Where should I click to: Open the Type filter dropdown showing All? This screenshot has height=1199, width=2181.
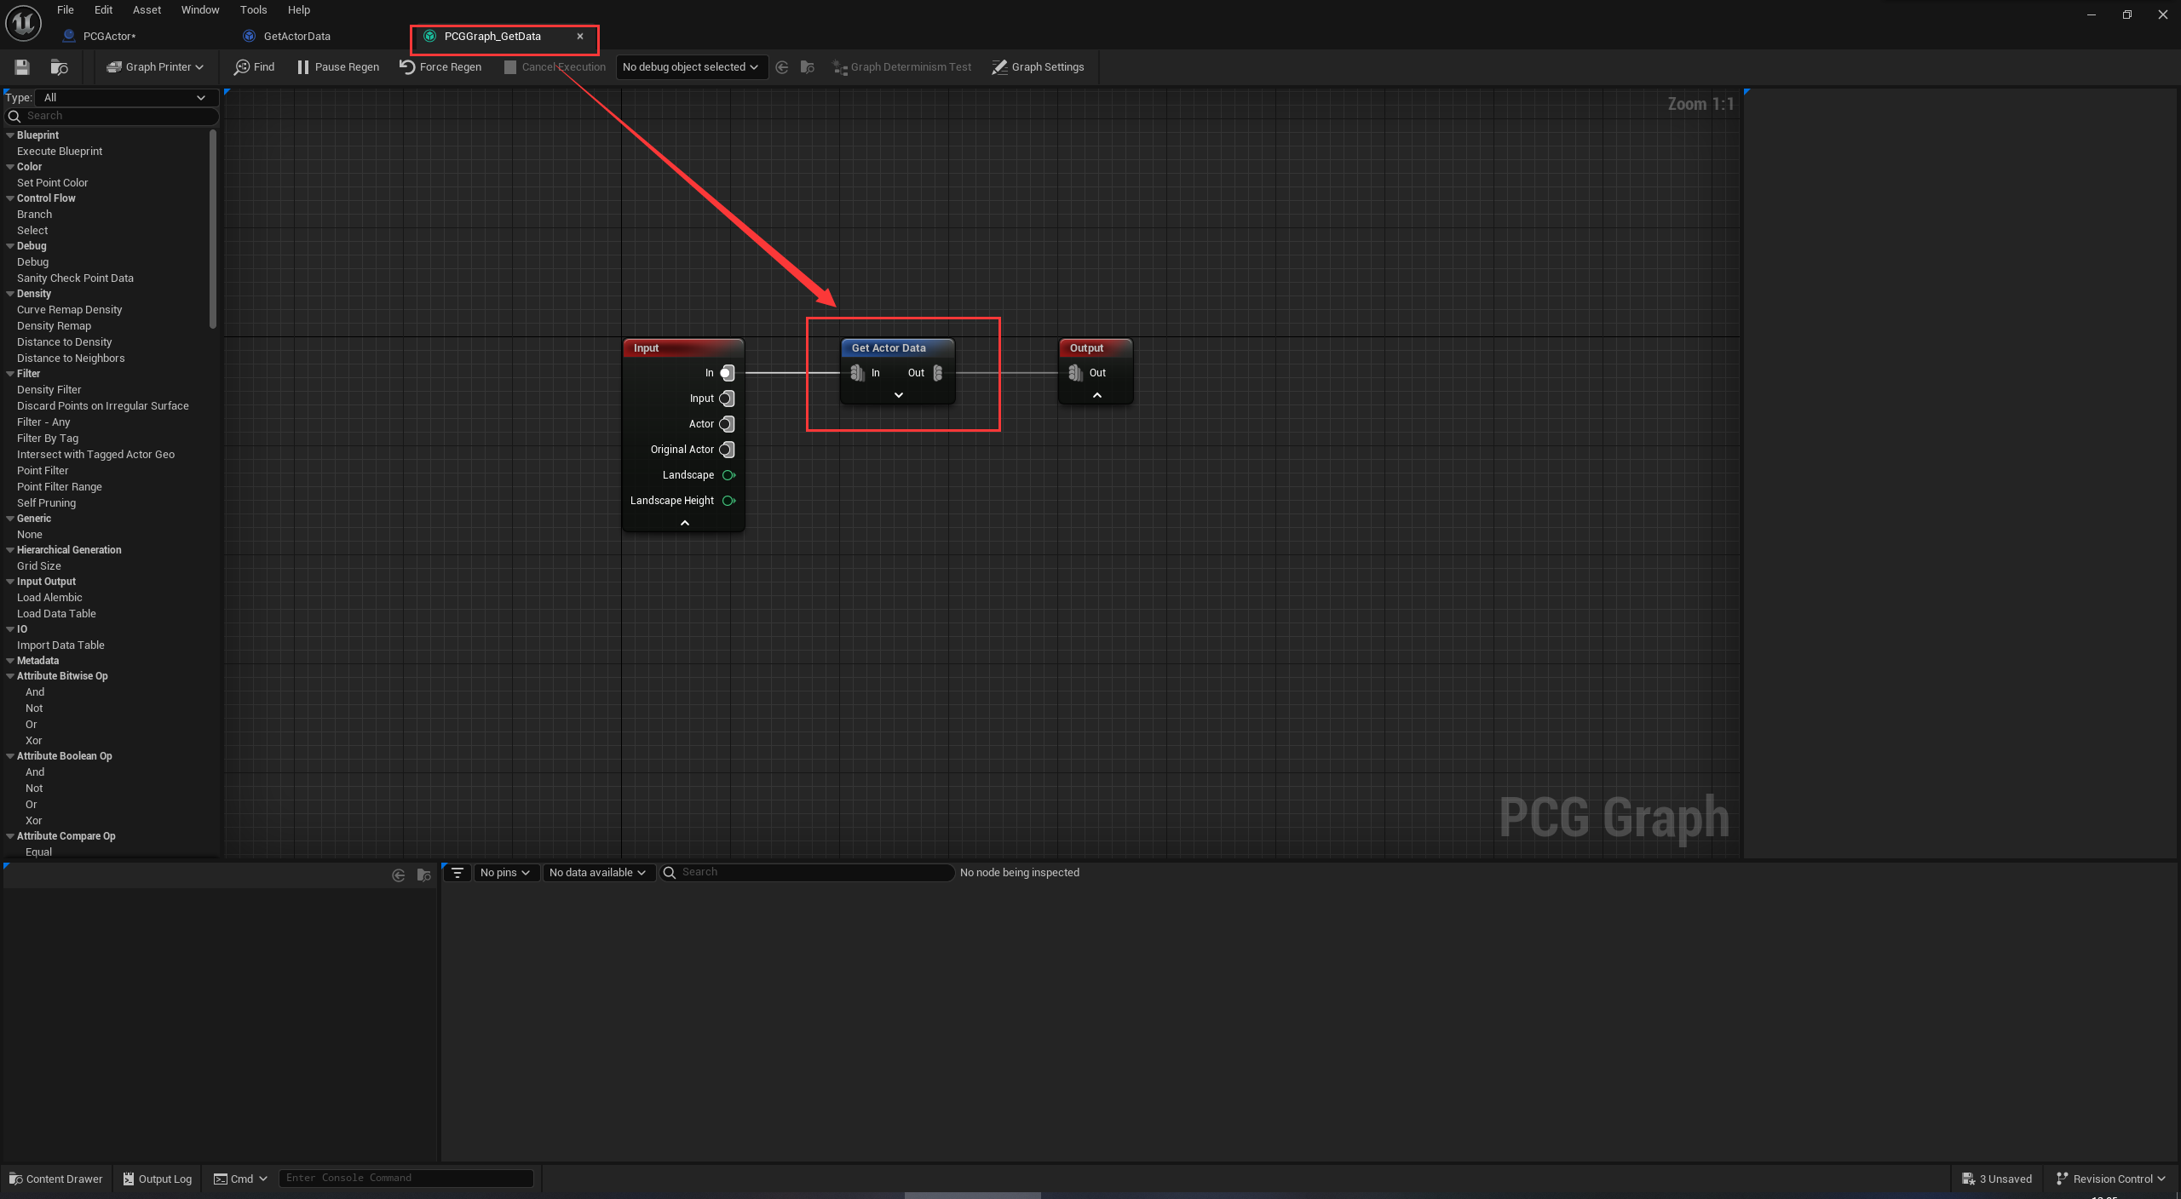[124, 97]
